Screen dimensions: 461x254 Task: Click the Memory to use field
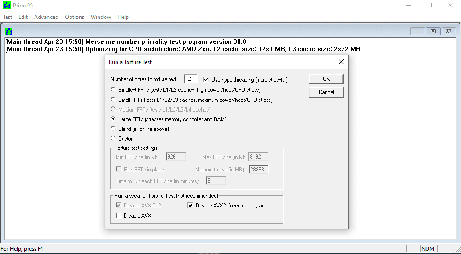click(259, 170)
